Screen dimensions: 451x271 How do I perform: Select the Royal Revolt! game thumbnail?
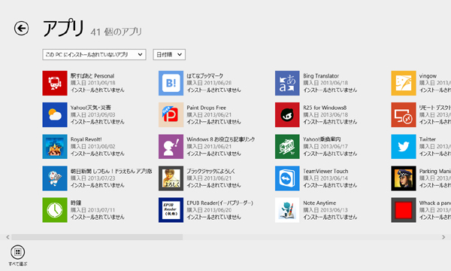(55, 147)
